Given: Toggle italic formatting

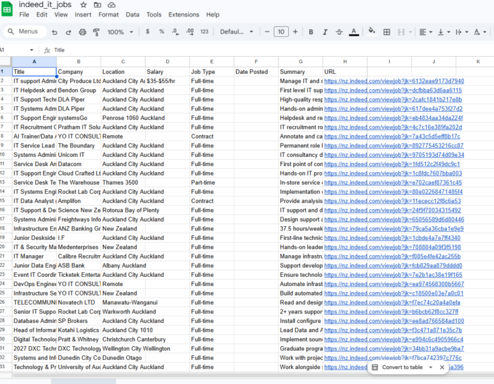Looking at the screenshot, I should [325, 32].
